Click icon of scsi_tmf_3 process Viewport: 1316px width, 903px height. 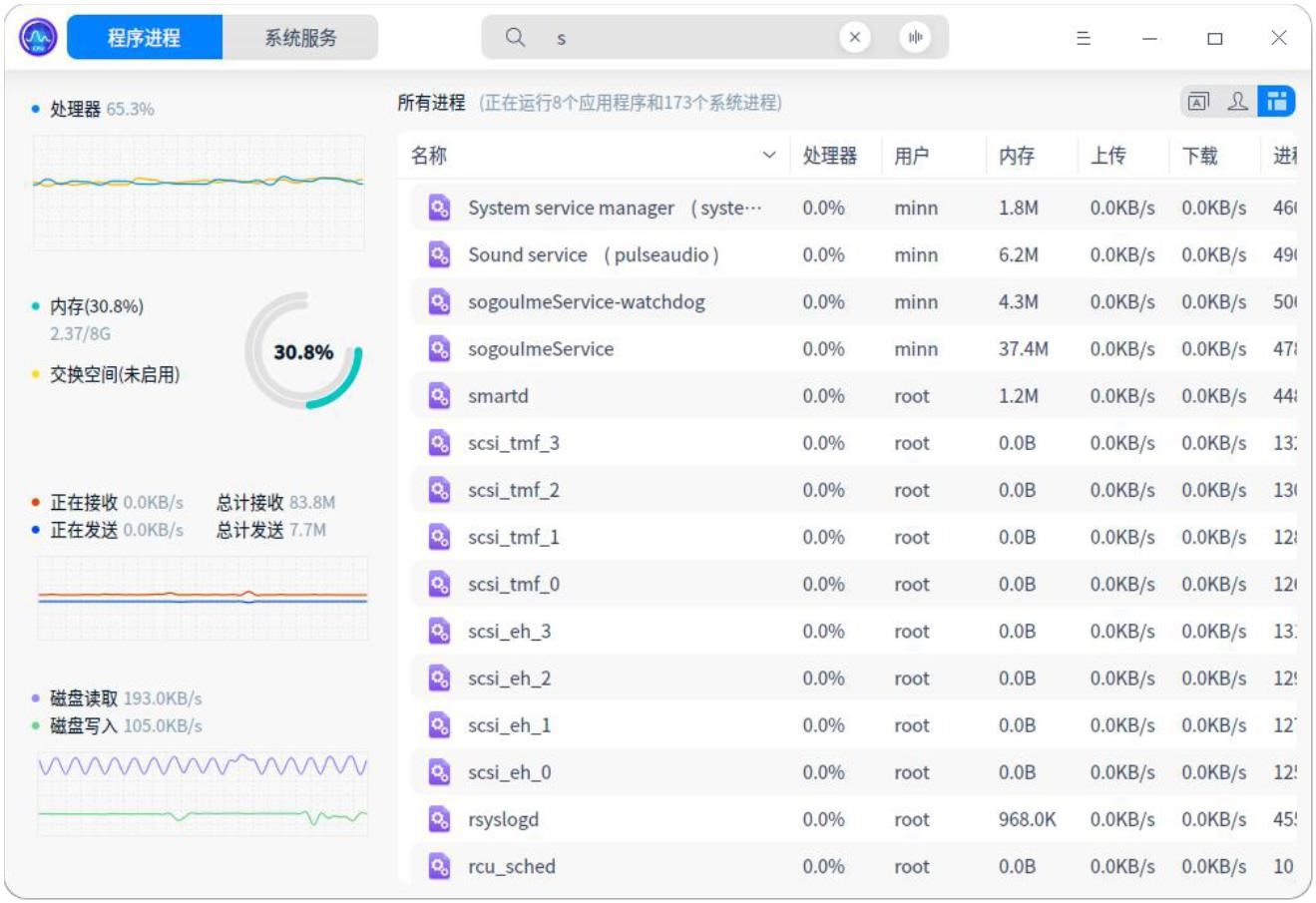tap(439, 443)
